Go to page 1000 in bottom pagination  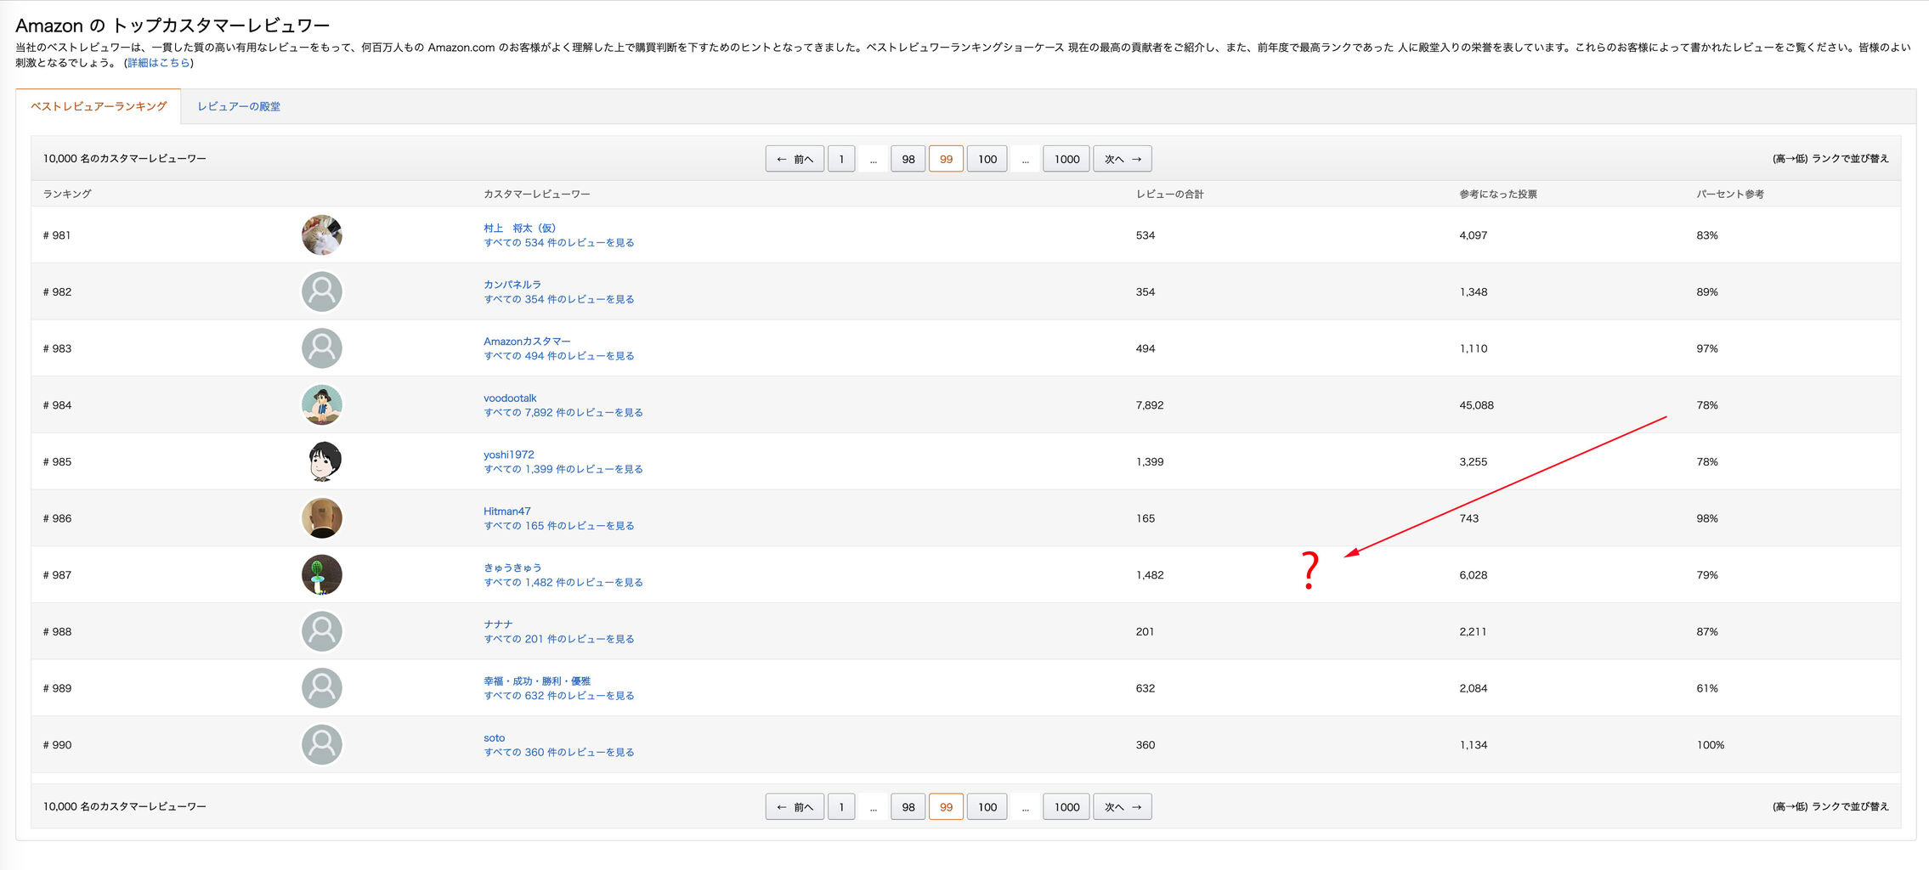click(x=1066, y=807)
